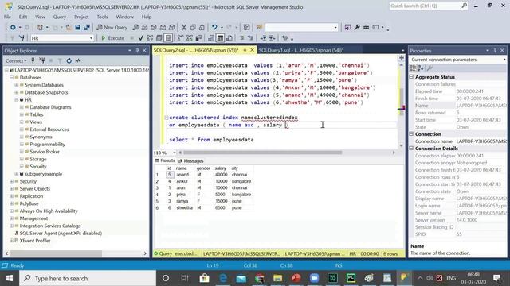Show properties in Categorized view
This screenshot has height=286, width=510.
tap(413, 68)
